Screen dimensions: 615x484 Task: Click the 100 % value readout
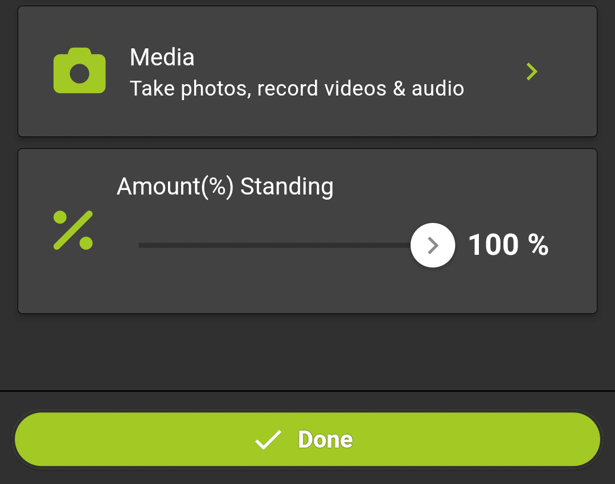tap(508, 245)
